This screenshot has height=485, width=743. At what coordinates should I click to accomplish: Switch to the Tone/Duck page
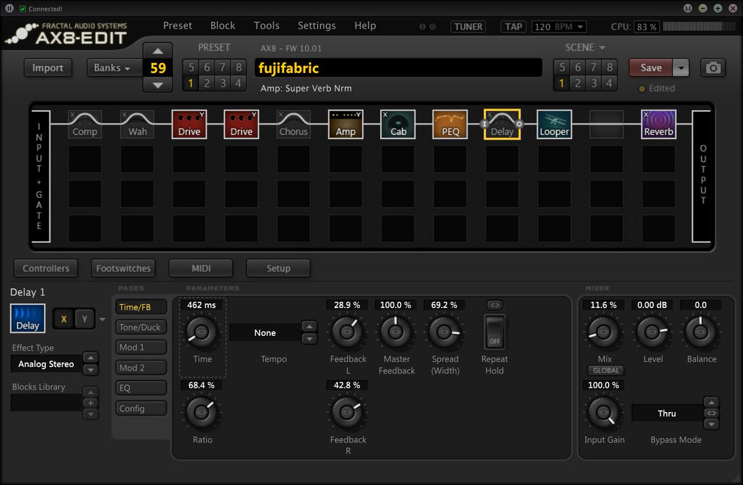(x=141, y=327)
